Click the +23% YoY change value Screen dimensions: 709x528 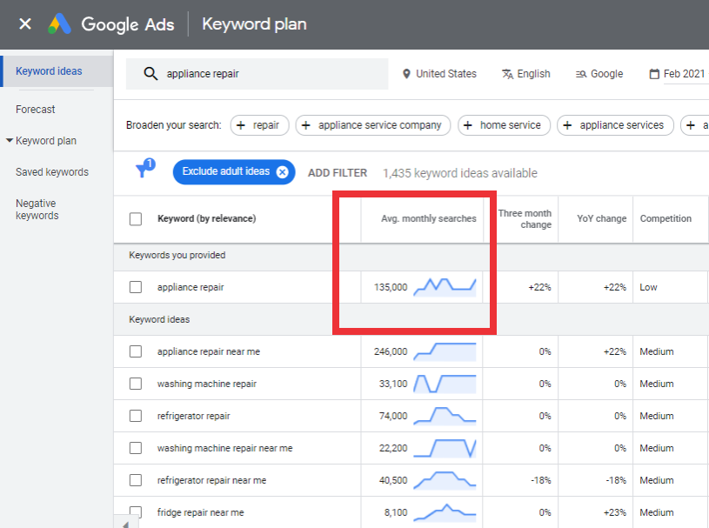[x=615, y=512]
